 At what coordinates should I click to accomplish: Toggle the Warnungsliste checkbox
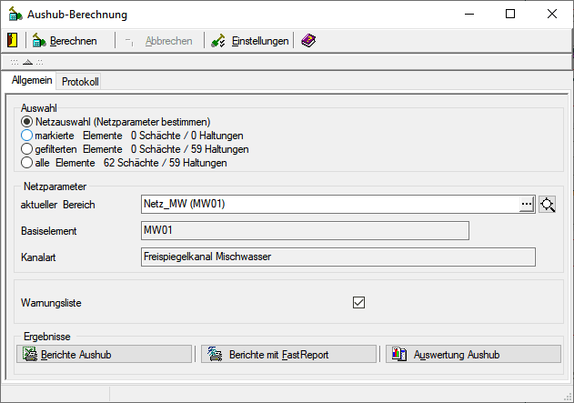click(358, 302)
